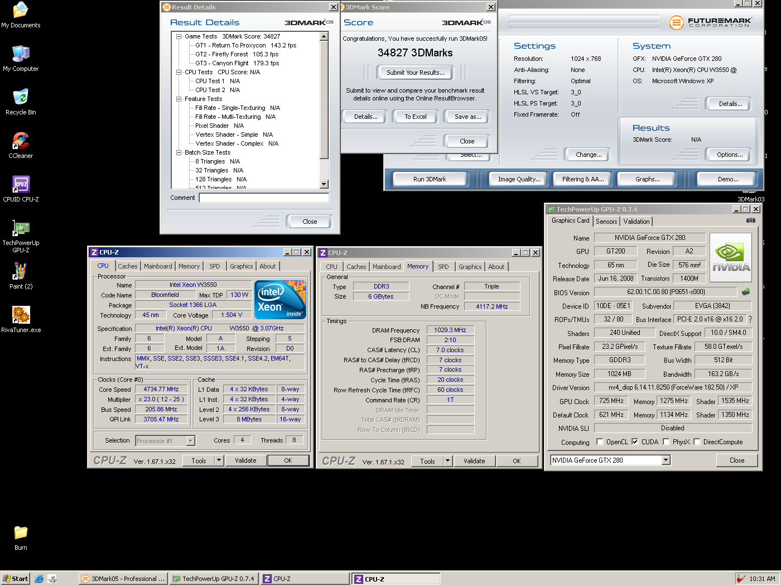Viewport: 781px width, 586px height.
Task: Click the Bus Interface question mark icon
Action: click(750, 319)
